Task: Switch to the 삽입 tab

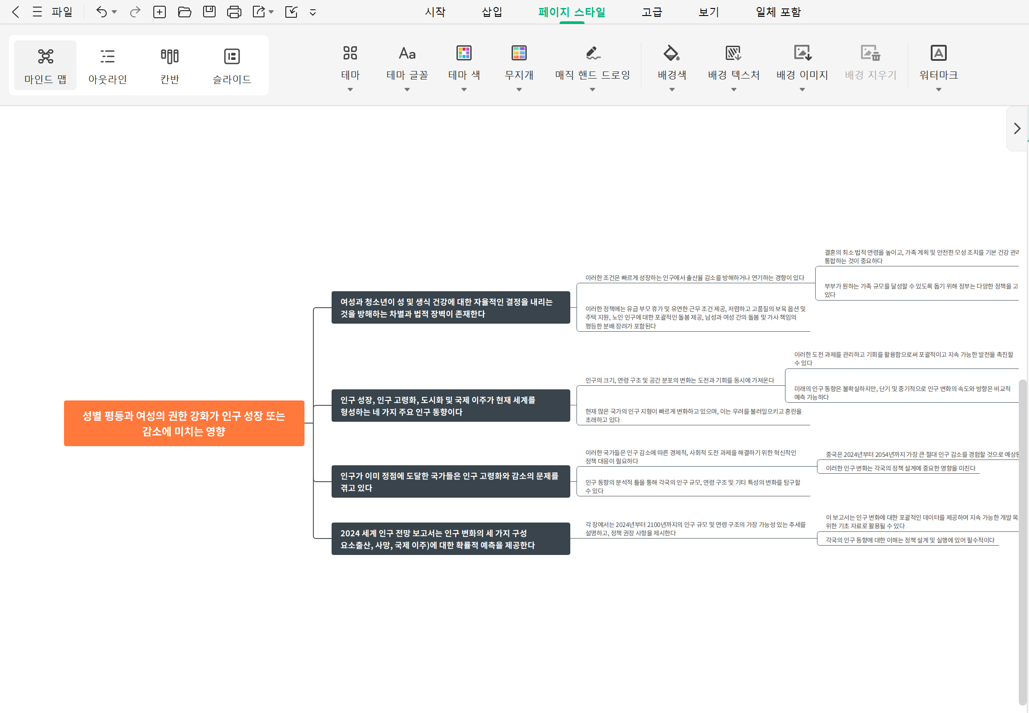Action: coord(492,12)
